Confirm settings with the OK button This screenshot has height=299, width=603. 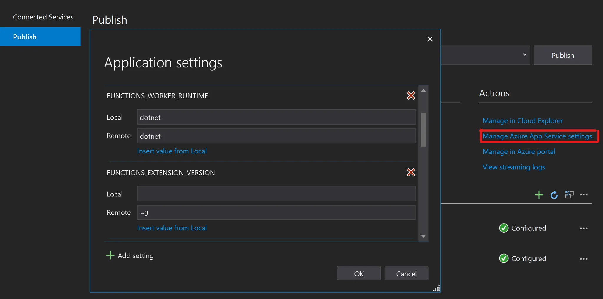(x=359, y=273)
